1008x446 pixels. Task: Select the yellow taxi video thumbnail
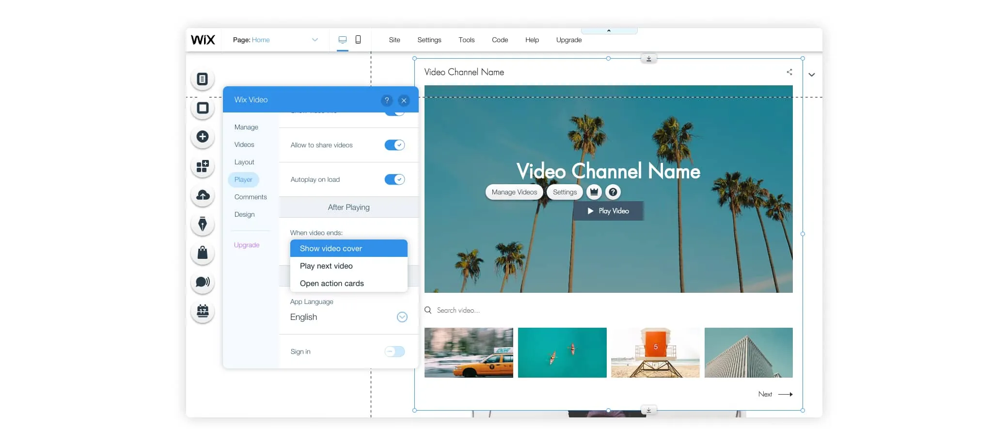(x=469, y=352)
